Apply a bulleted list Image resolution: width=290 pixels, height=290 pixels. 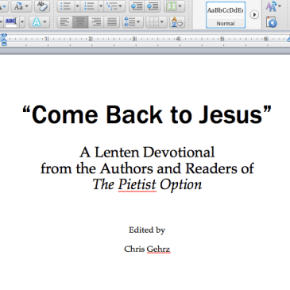click(x=65, y=6)
